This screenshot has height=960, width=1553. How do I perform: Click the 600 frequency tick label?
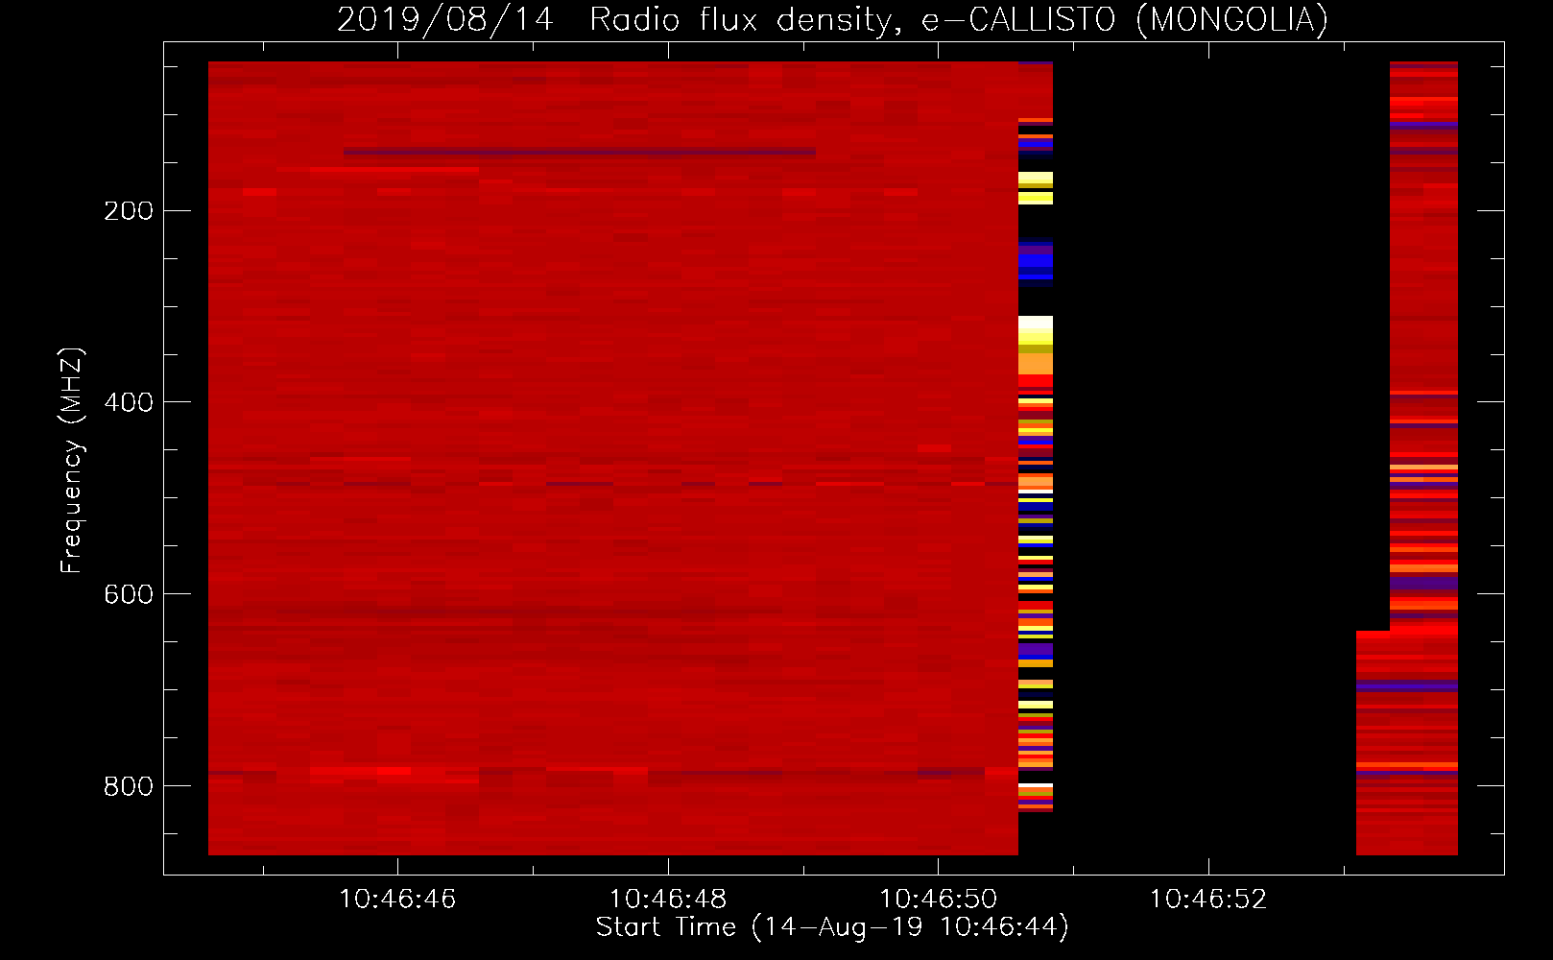coord(129,594)
